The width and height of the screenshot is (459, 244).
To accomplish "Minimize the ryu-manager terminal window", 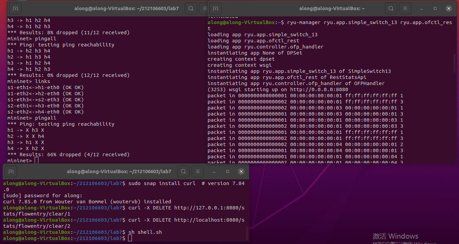I will click(x=422, y=8).
